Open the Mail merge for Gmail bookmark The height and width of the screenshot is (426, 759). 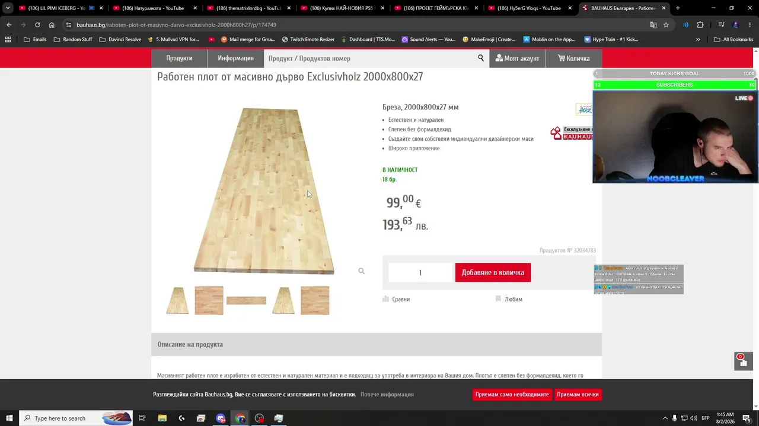[x=248, y=40]
